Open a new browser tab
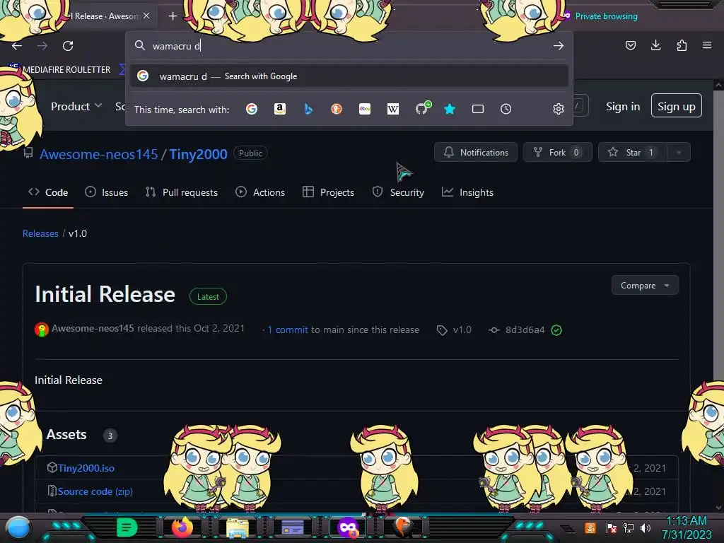The image size is (724, 543). point(173,16)
